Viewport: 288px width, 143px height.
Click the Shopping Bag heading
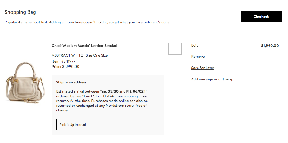[20, 12]
